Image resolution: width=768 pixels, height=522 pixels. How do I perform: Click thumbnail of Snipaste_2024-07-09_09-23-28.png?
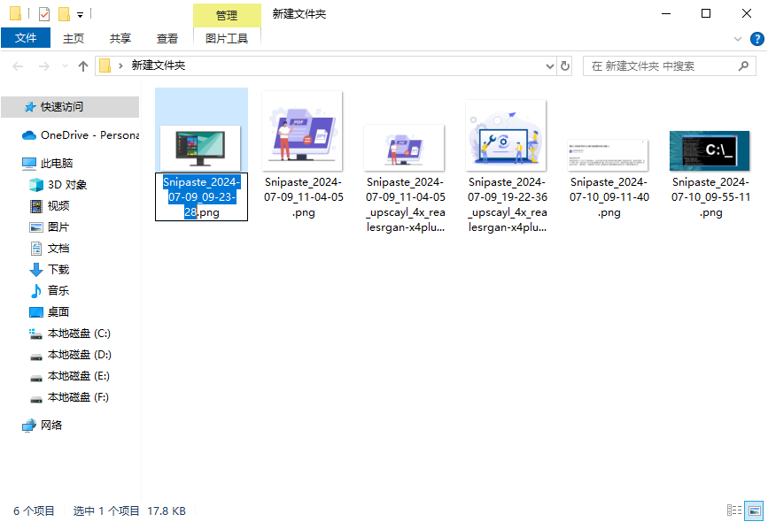pyautogui.click(x=200, y=148)
